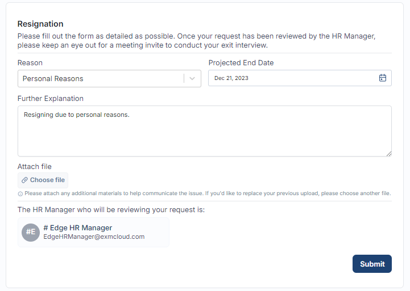
Task: Expand the Reason dropdown chevron
Action: (x=193, y=79)
